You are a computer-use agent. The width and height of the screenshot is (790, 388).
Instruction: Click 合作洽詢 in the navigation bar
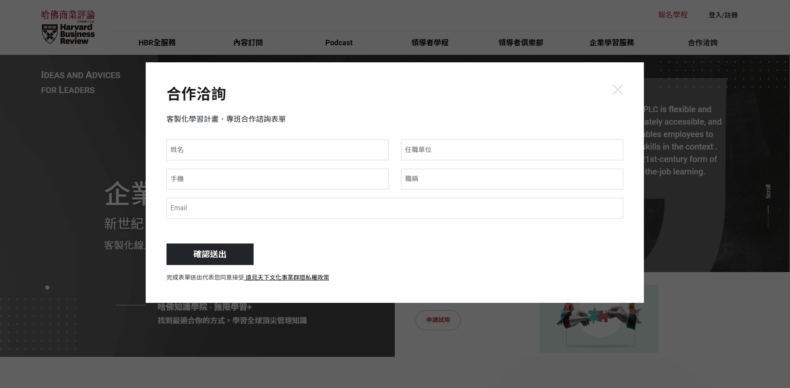(x=702, y=43)
